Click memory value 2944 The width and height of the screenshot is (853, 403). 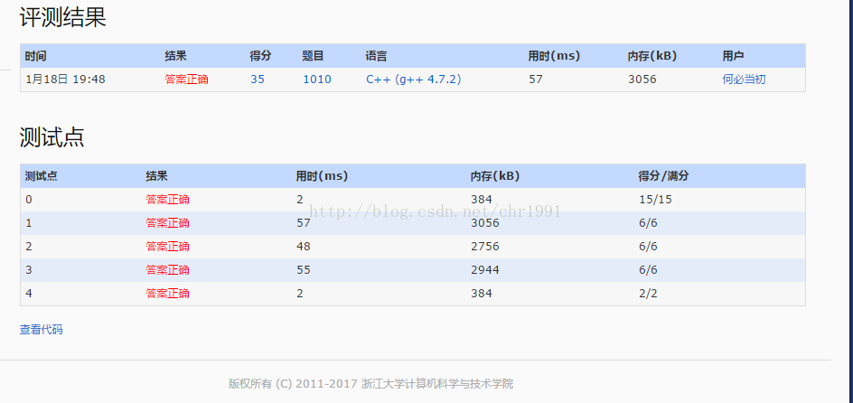point(485,270)
